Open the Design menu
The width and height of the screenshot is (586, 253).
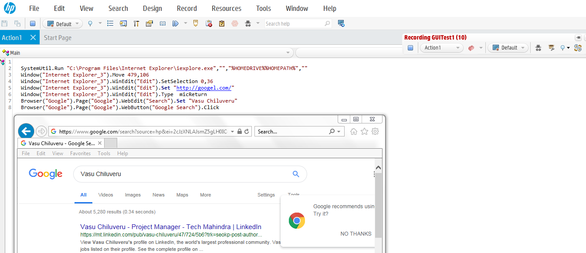(x=152, y=8)
